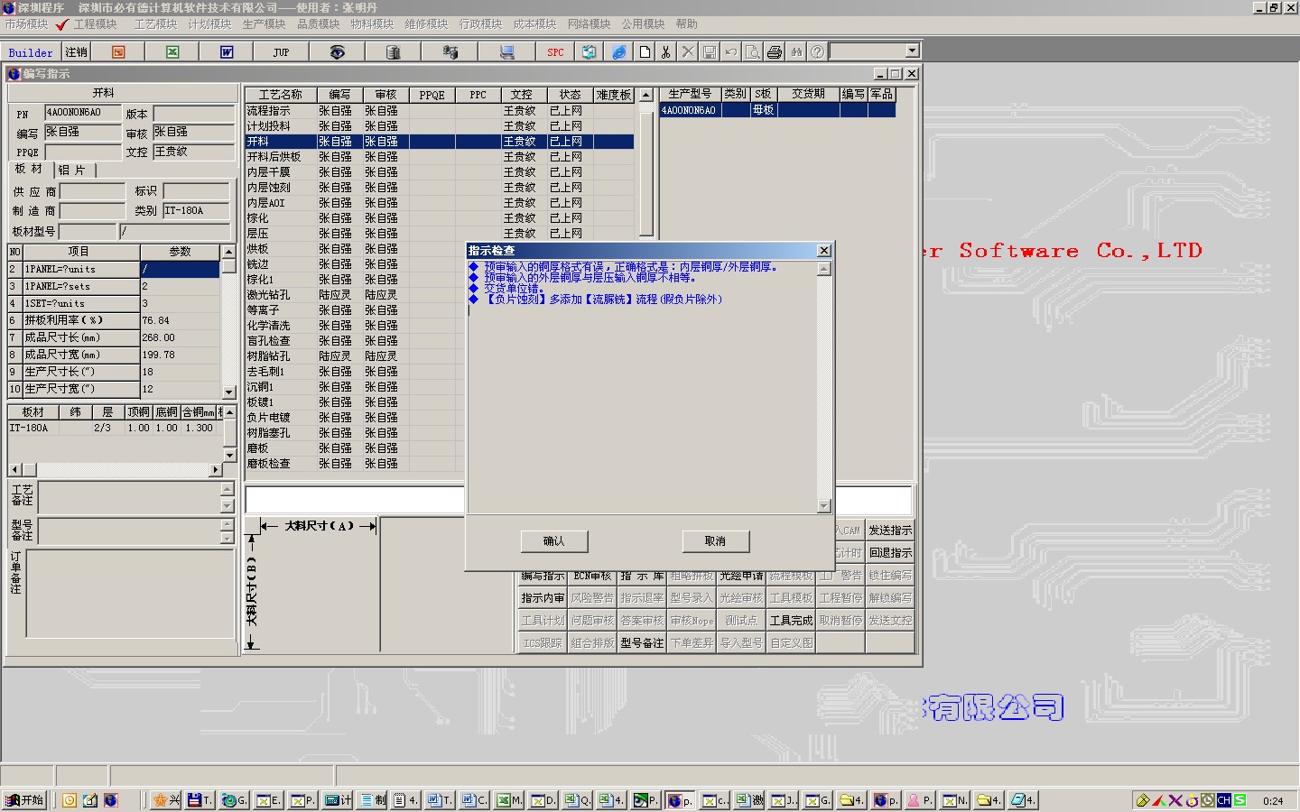Viewport: 1300px width, 812px height.
Task: Click the binoculars Find icon
Action: click(796, 52)
